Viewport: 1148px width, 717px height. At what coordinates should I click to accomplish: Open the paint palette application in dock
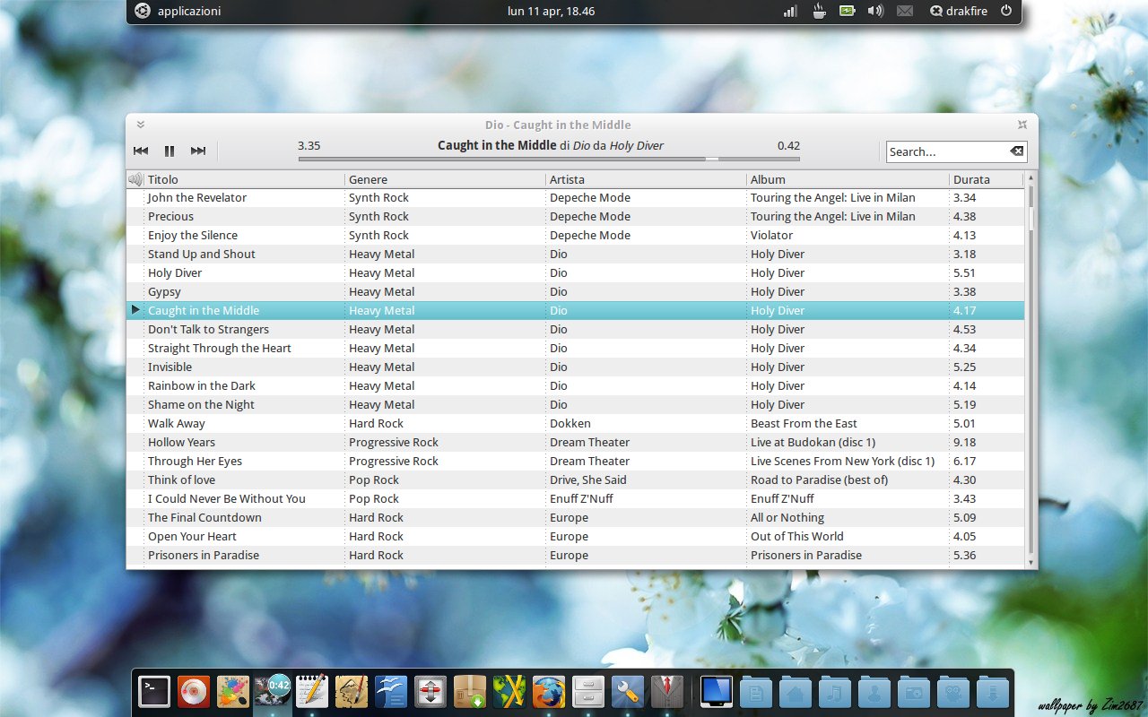pos(233,692)
